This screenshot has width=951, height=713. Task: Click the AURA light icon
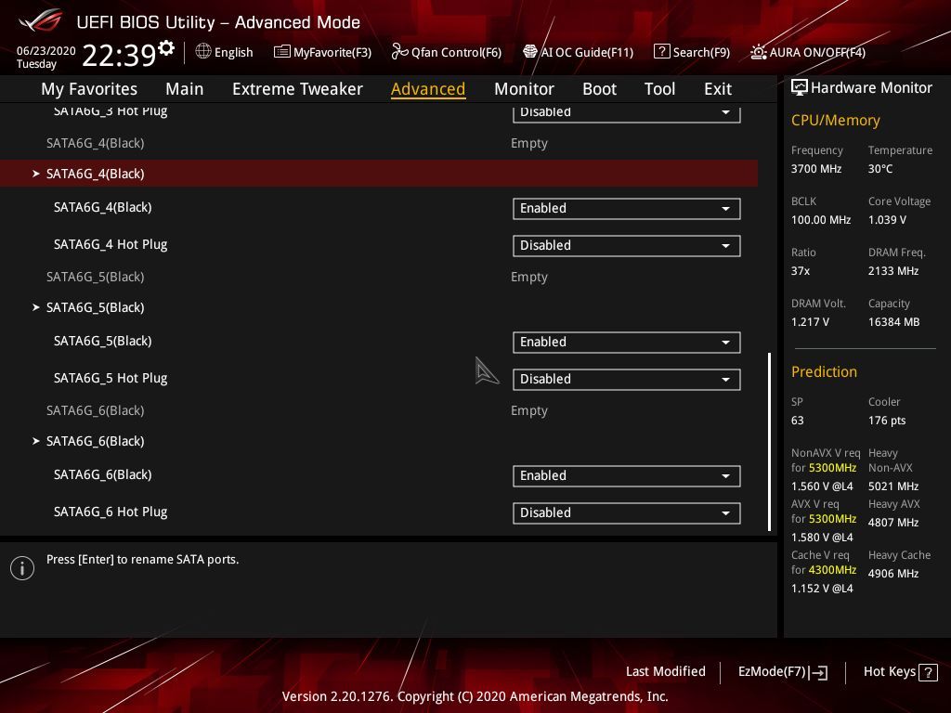tap(758, 52)
